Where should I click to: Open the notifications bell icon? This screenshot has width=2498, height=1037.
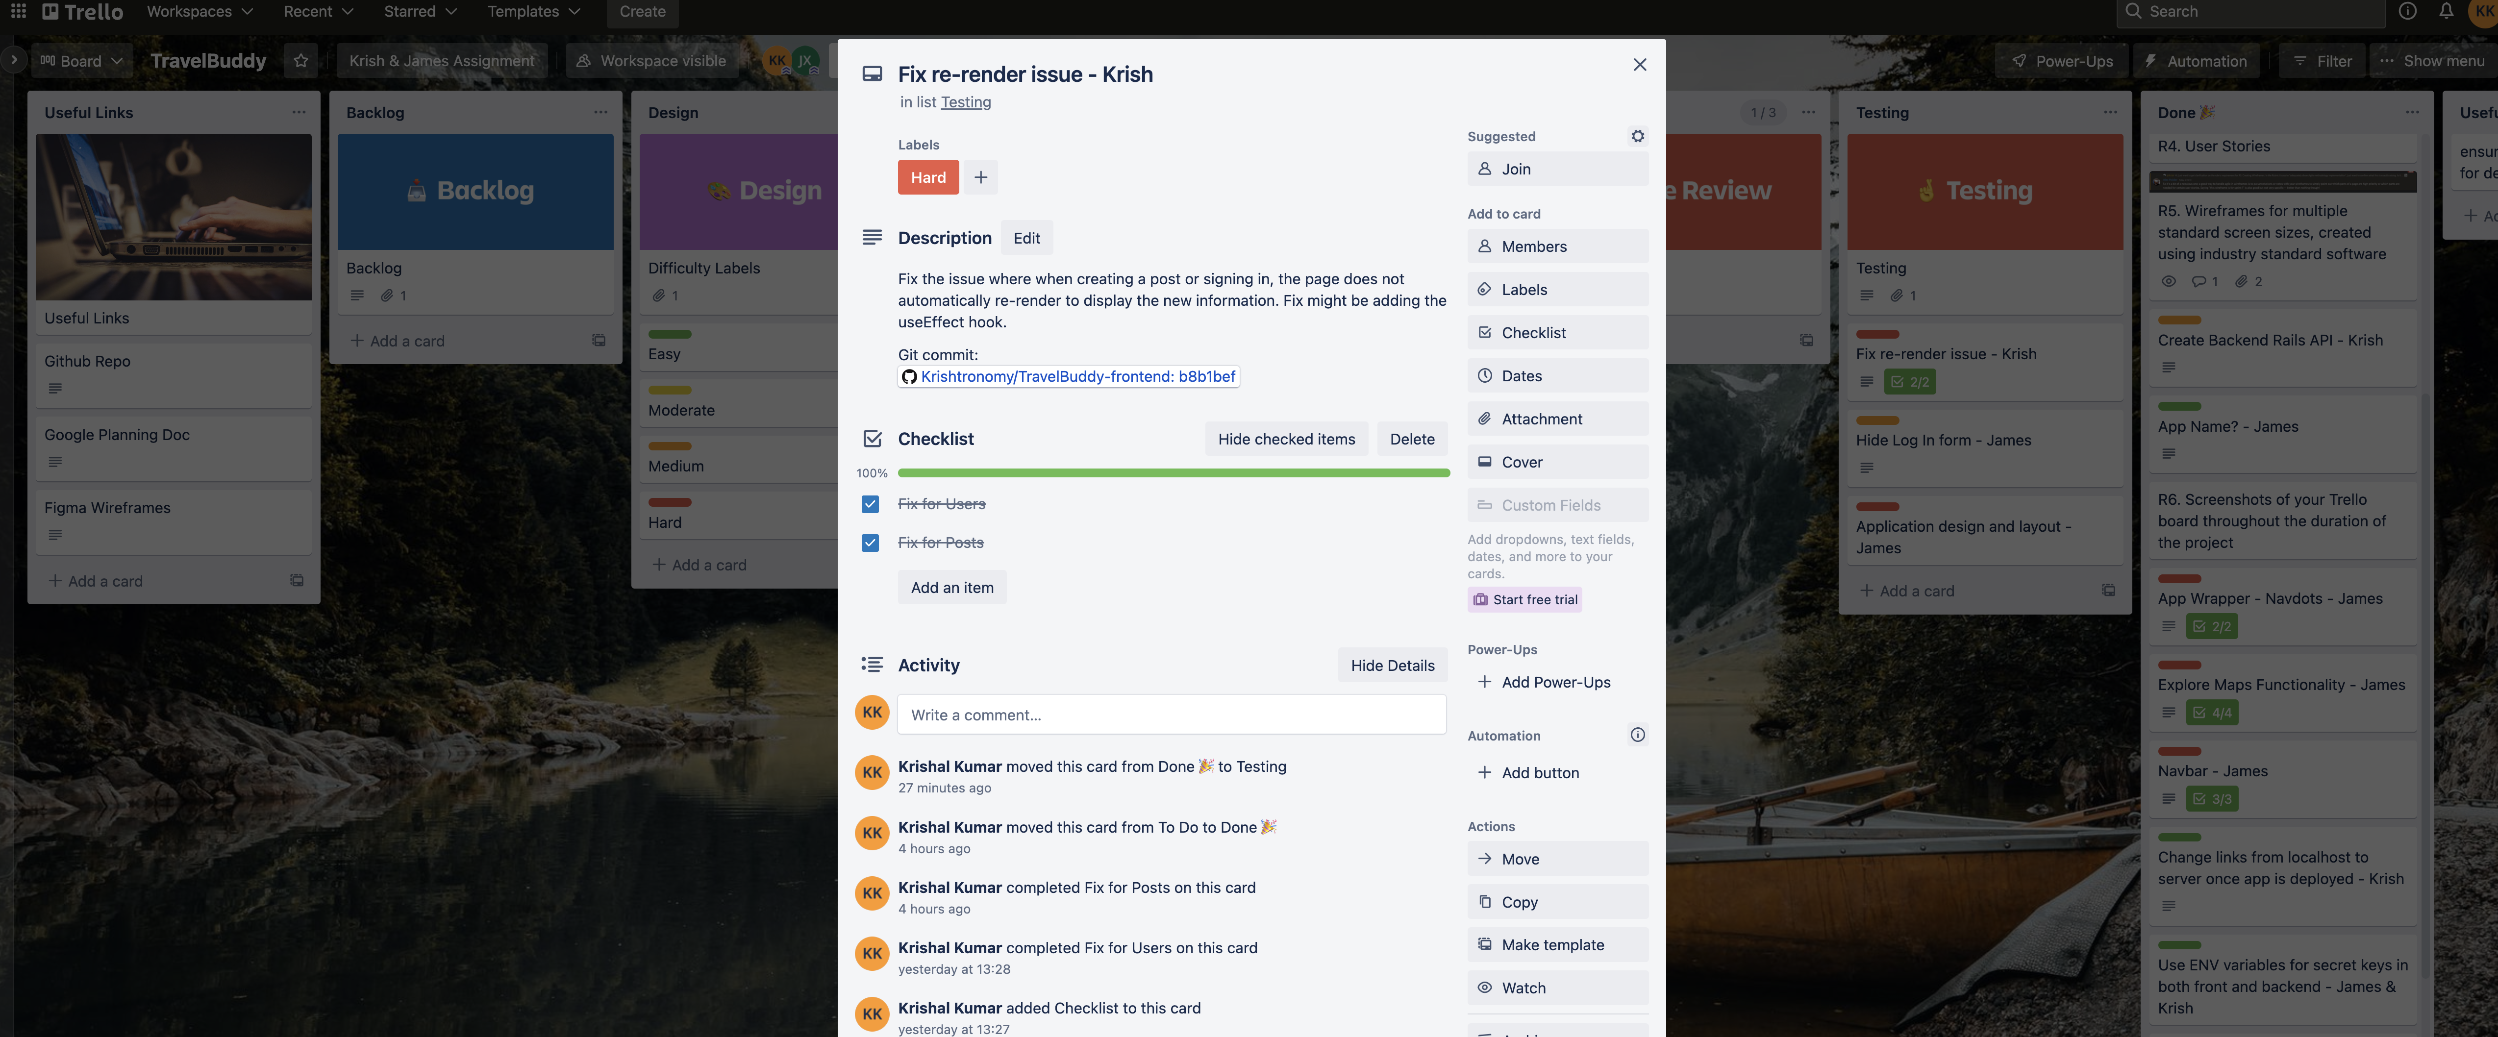(x=2446, y=12)
